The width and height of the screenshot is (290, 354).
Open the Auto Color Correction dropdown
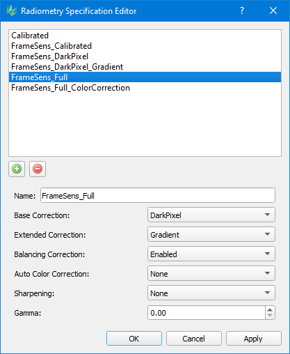pyautogui.click(x=211, y=273)
